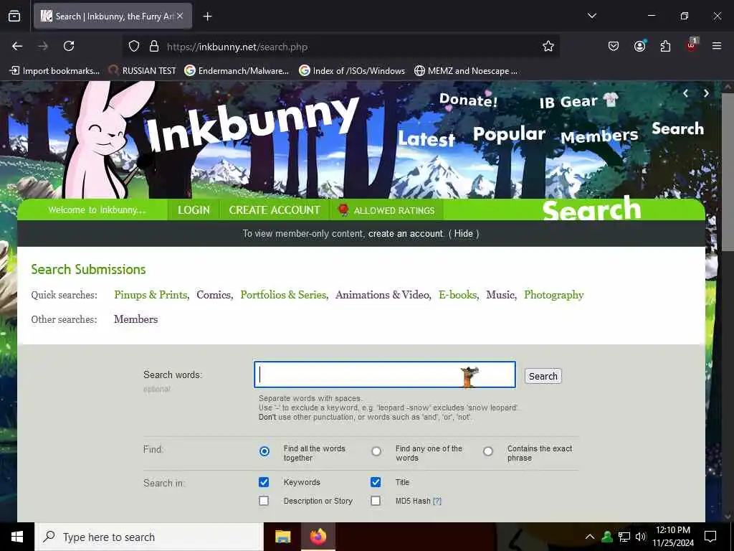
Task: Show hidden system tray icons
Action: click(590, 537)
